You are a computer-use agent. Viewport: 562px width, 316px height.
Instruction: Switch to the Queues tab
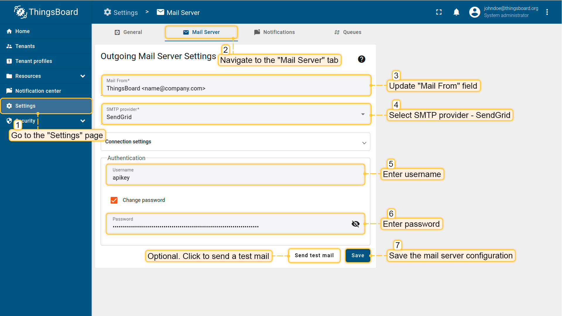point(348,32)
